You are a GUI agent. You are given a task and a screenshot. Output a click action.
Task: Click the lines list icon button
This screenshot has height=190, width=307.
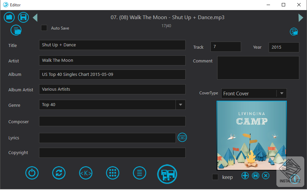pyautogui.click(x=140, y=173)
